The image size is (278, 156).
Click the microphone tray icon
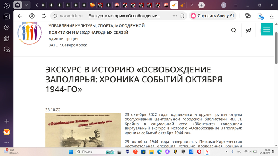click(232, 152)
